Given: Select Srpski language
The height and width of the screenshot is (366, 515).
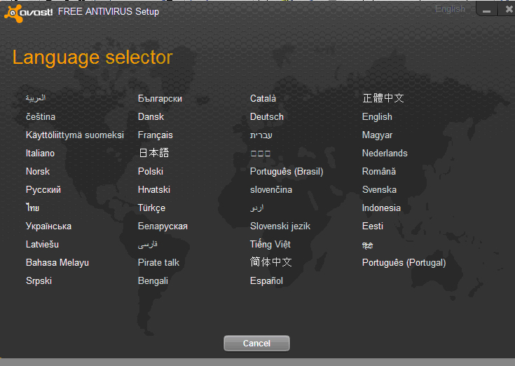Looking at the screenshot, I should (x=39, y=281).
